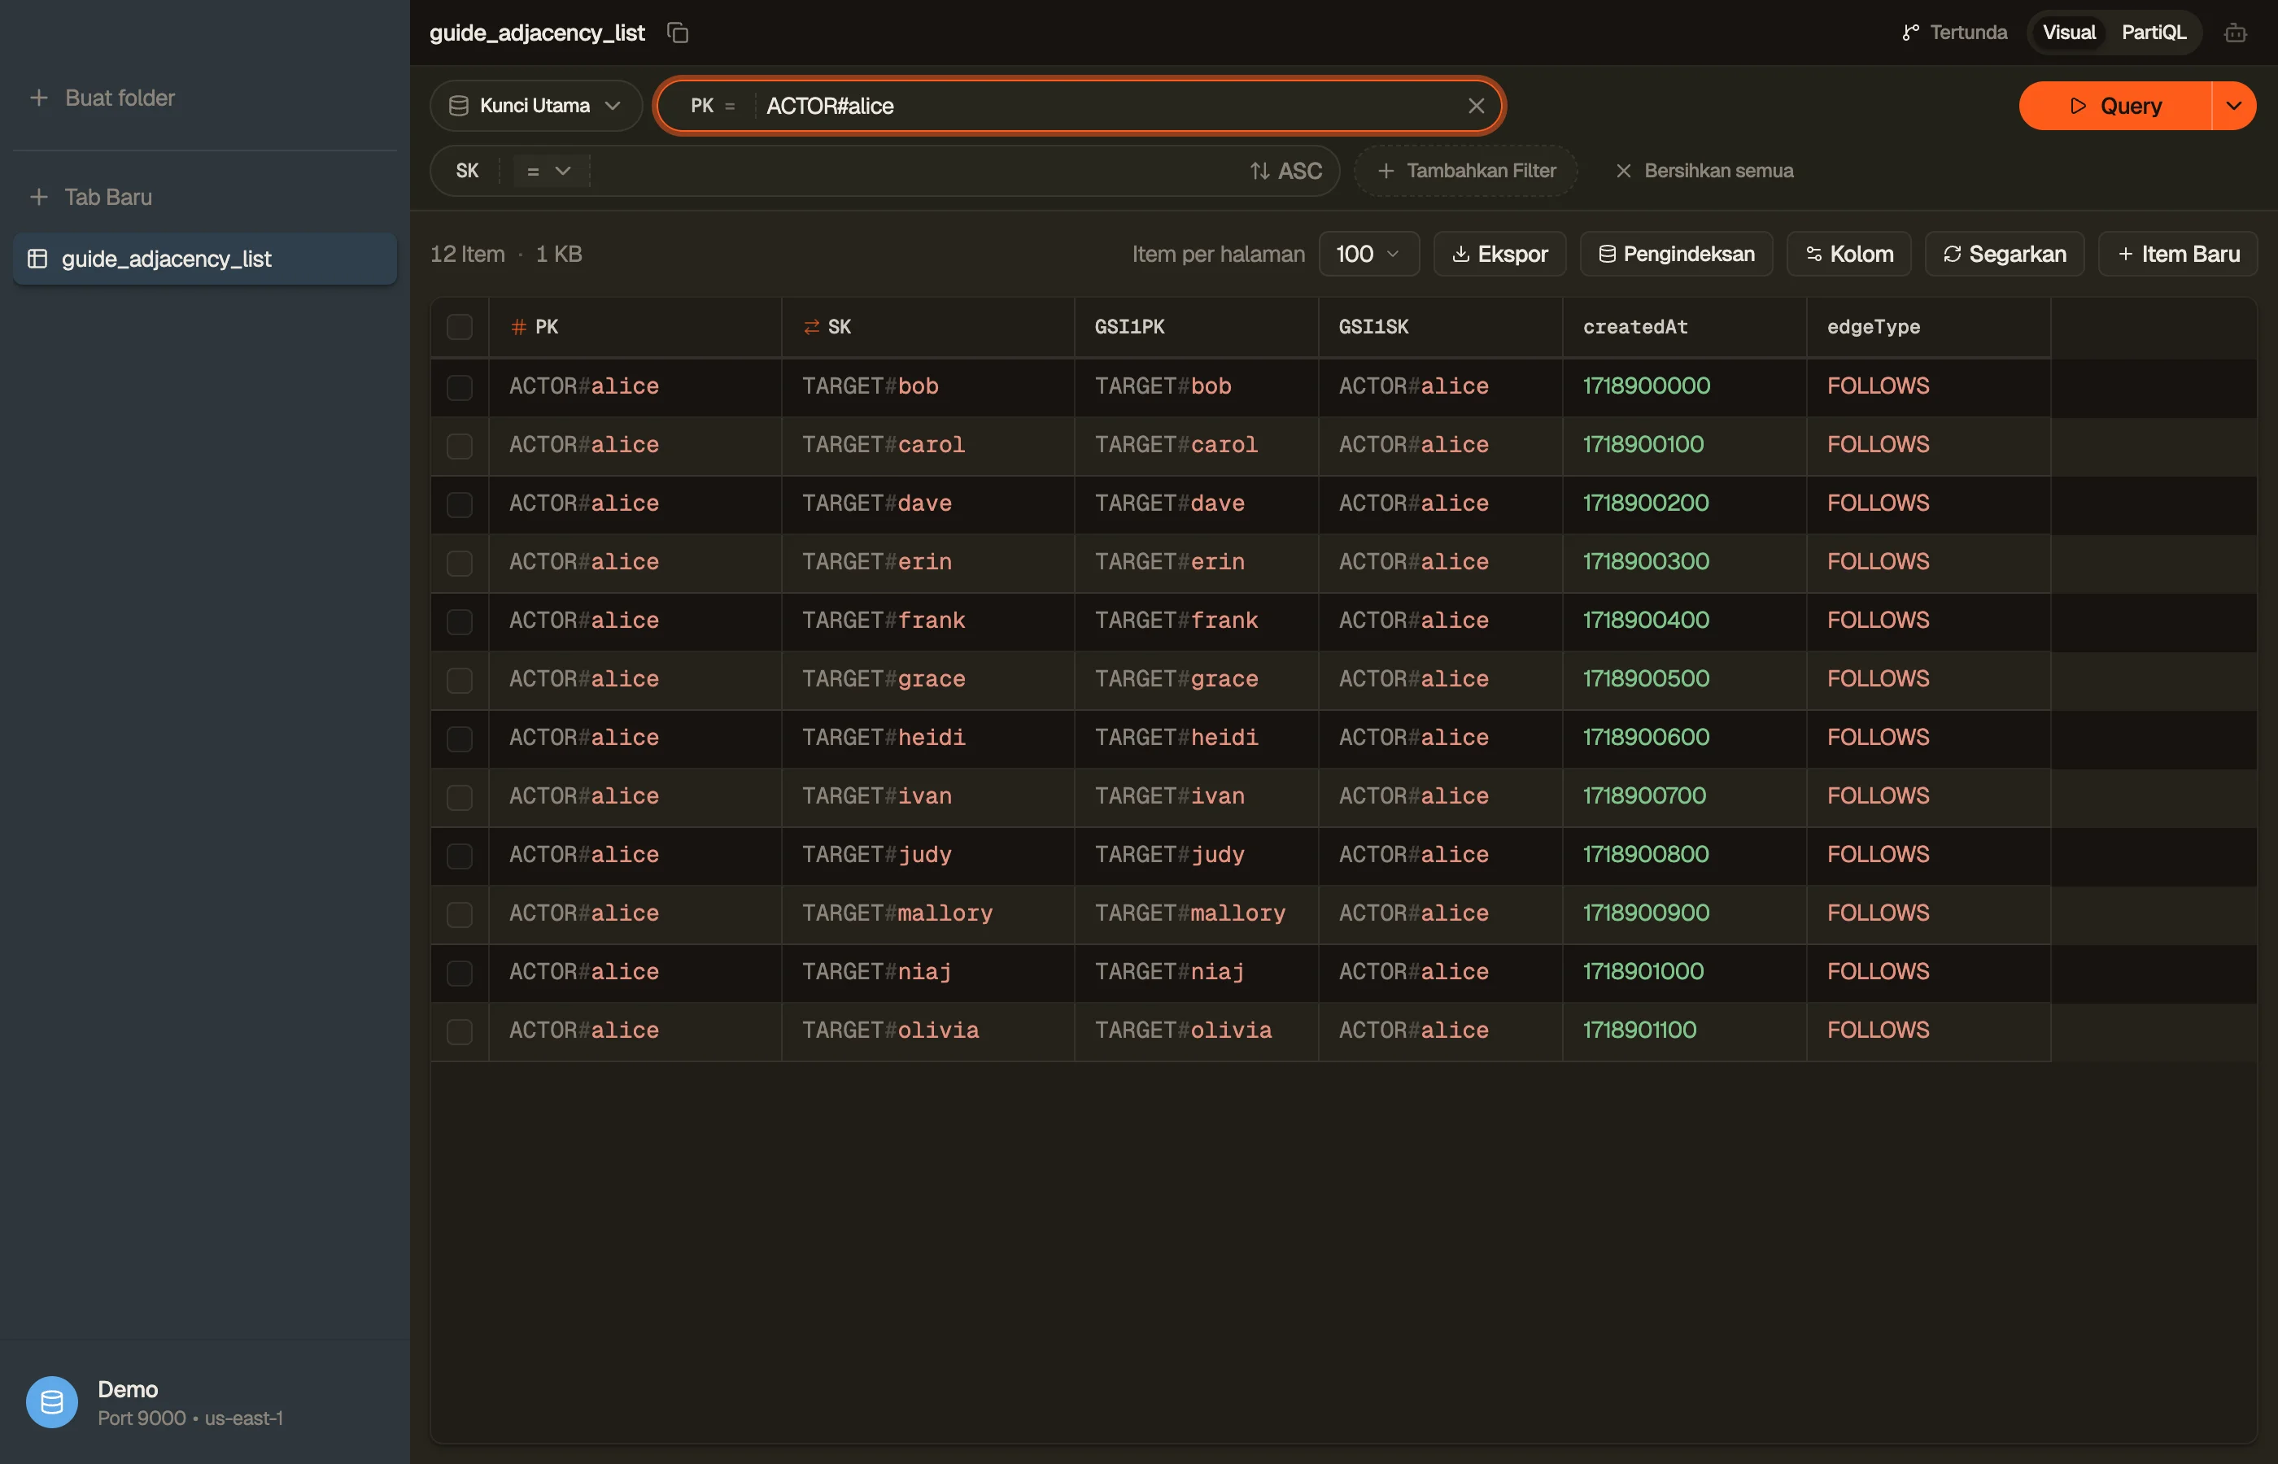
Task: Click the plus icon beside Buat folder
Action: pyautogui.click(x=39, y=98)
